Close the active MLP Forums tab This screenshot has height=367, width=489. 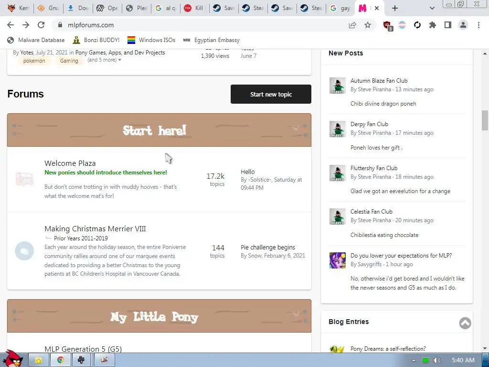click(377, 8)
